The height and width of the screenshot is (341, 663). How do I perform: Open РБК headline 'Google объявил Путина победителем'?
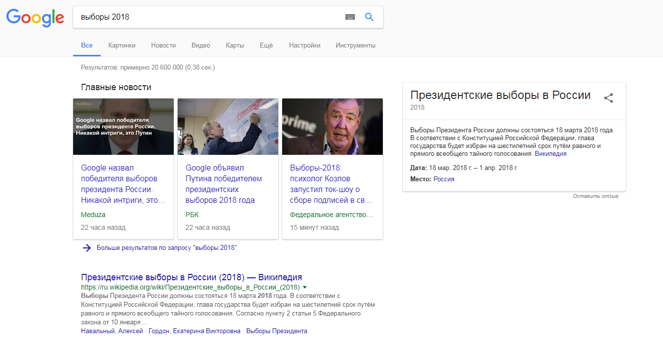[224, 184]
